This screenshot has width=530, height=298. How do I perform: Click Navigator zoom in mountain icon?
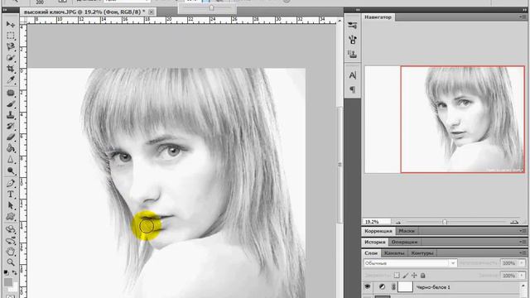pos(514,222)
